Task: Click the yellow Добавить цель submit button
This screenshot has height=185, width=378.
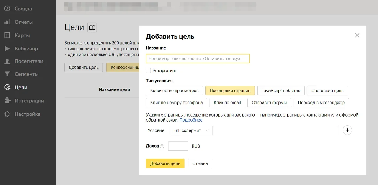Action: click(x=165, y=163)
